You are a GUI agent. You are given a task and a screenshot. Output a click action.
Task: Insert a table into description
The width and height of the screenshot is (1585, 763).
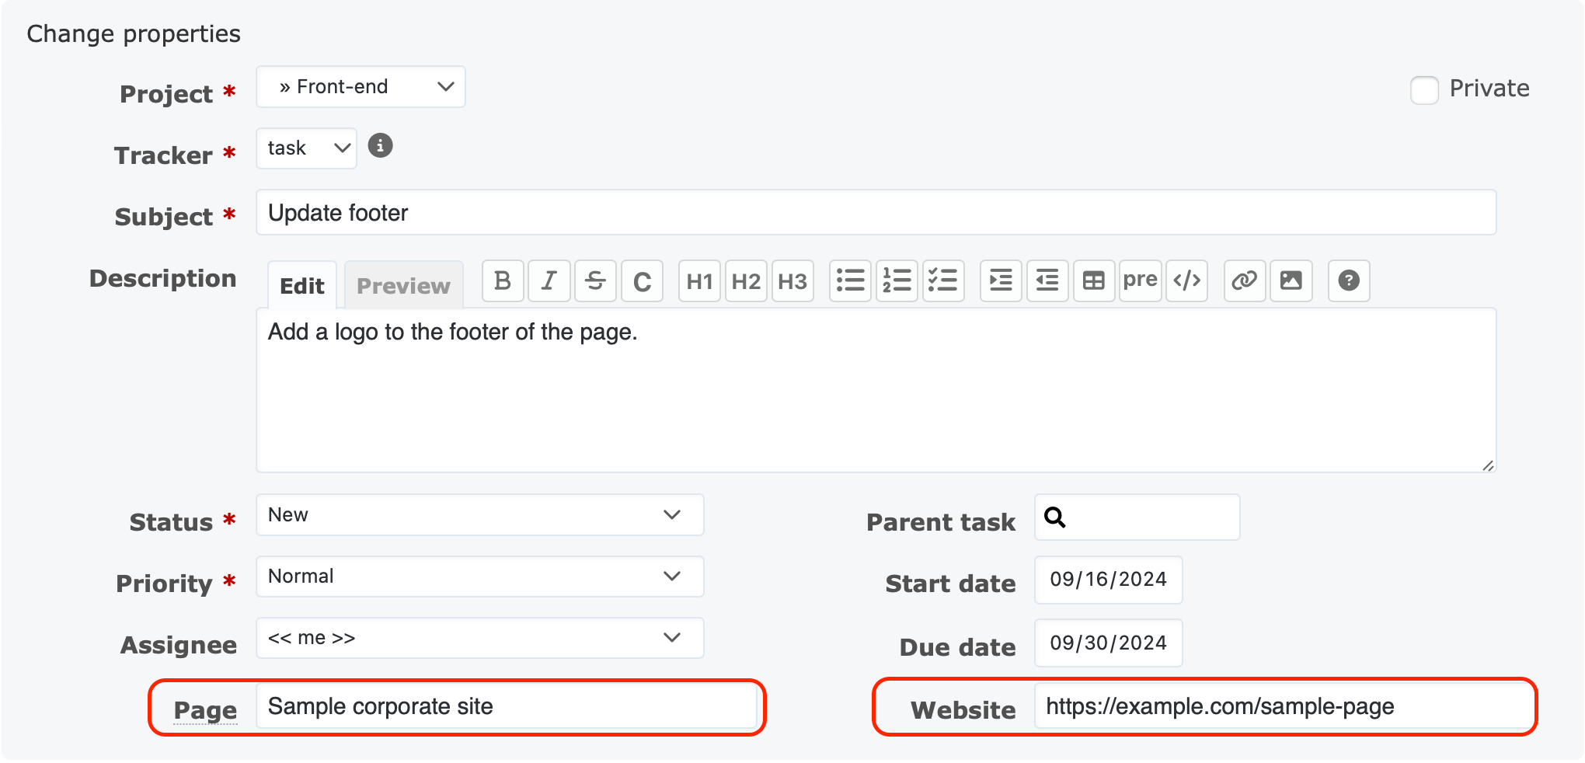click(x=1094, y=280)
